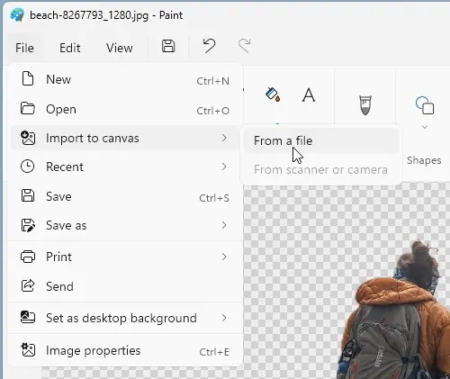Select the Fill bucket tool
The width and height of the screenshot is (450, 379).
coord(273,95)
